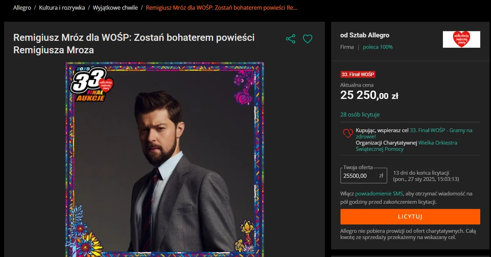Open the 33. Finał WOŚP - Gramy na zdrowie! link
The width and height of the screenshot is (491, 257).
(x=440, y=130)
